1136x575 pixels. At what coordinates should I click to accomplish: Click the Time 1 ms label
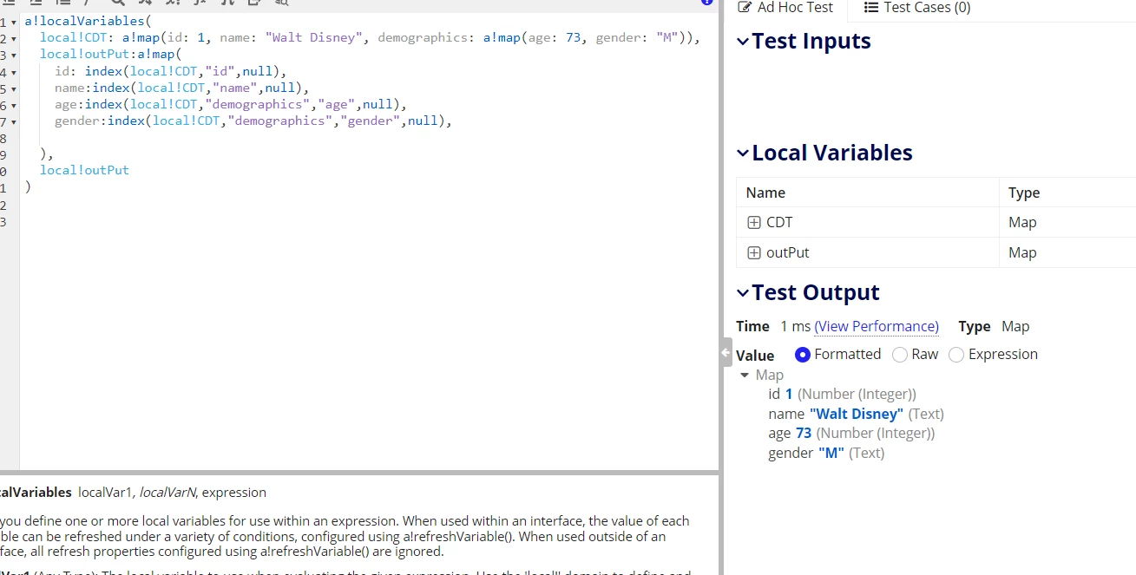[x=773, y=326]
